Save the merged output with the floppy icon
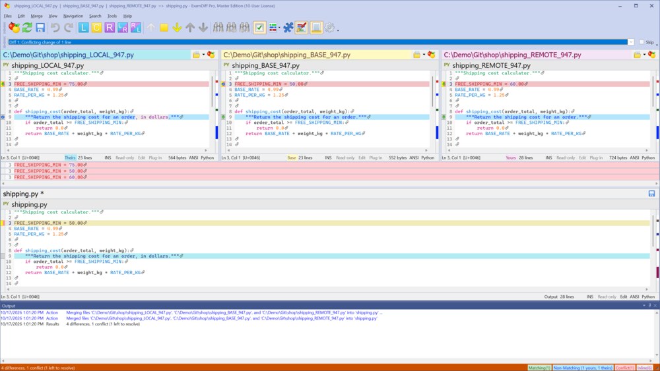The height and width of the screenshot is (371, 660). (x=40, y=28)
